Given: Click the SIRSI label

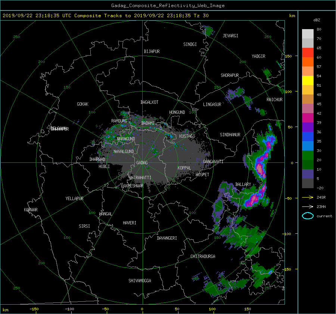Looking at the screenshot, I should click(x=84, y=226).
